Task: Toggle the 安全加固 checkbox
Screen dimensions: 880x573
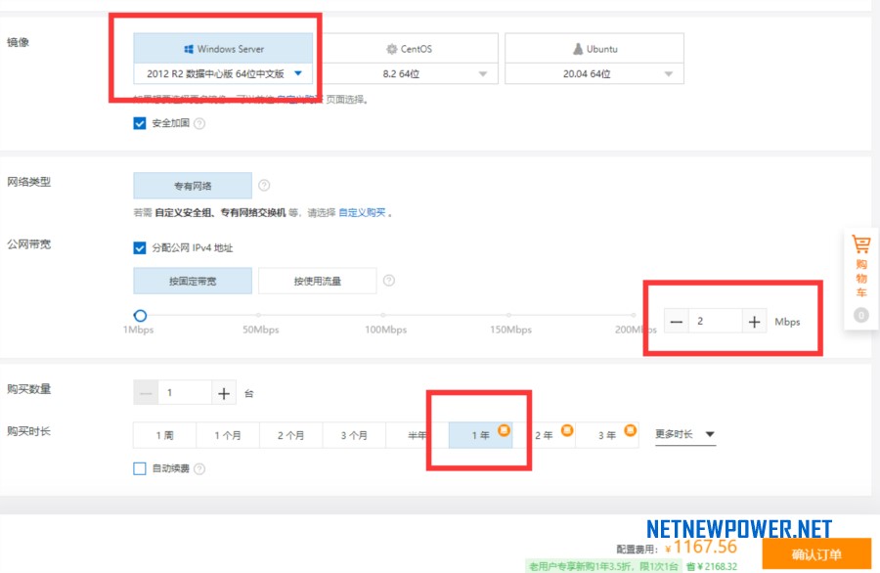Action: [140, 123]
